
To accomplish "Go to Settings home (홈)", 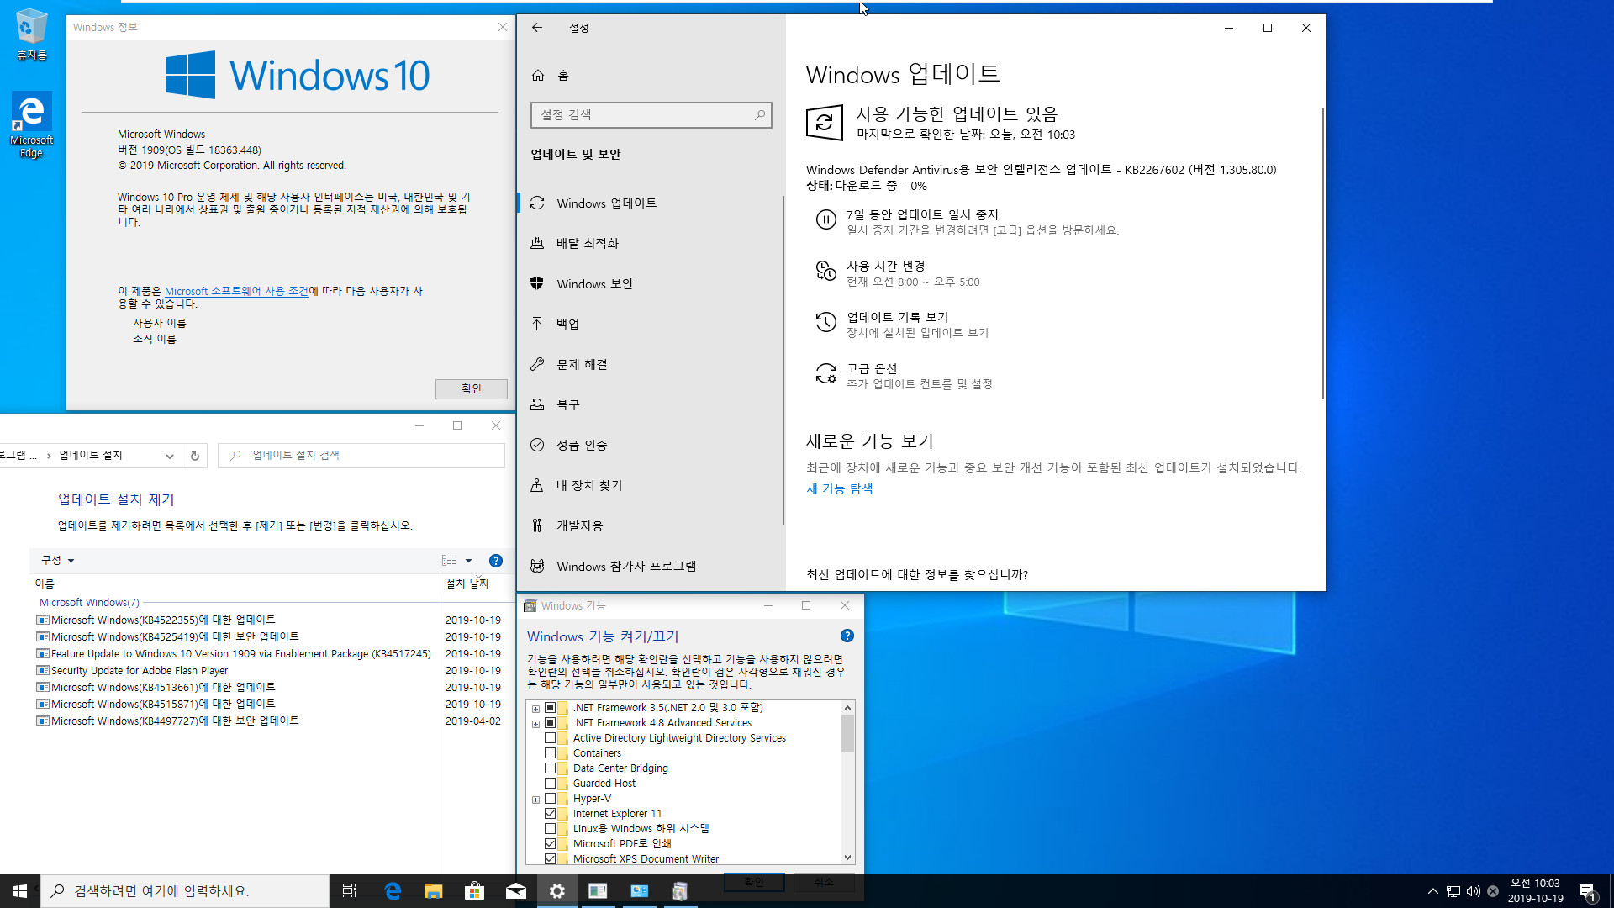I will (551, 76).
